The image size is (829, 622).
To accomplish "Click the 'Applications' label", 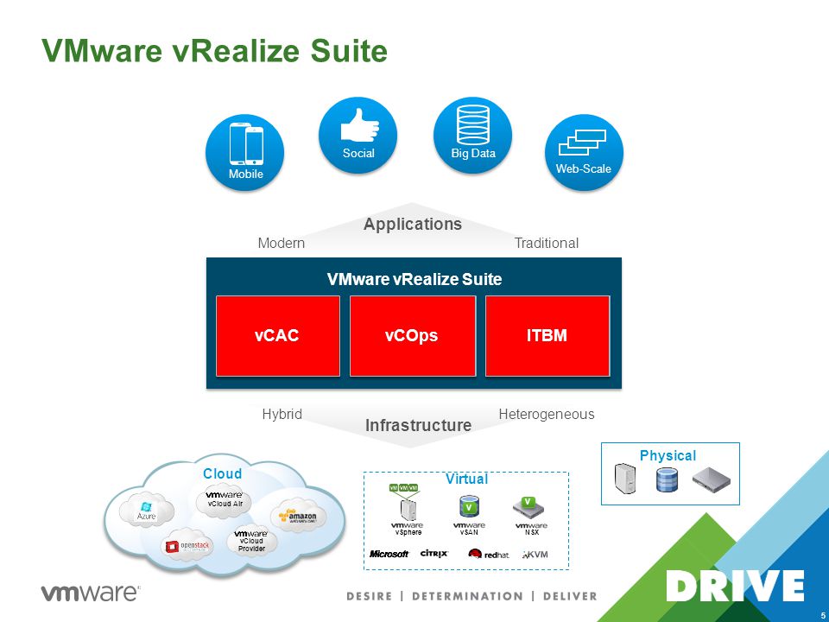I will pos(413,224).
